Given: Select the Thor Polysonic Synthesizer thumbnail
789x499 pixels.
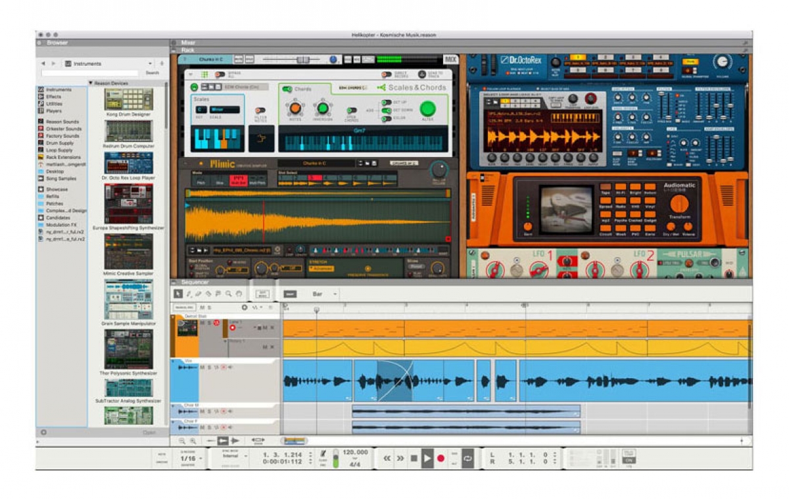Looking at the screenshot, I should coord(128,349).
